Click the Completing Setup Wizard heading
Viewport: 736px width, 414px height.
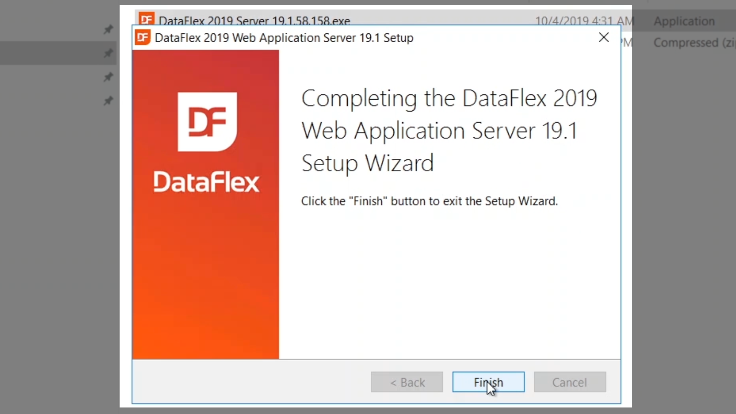tap(449, 130)
